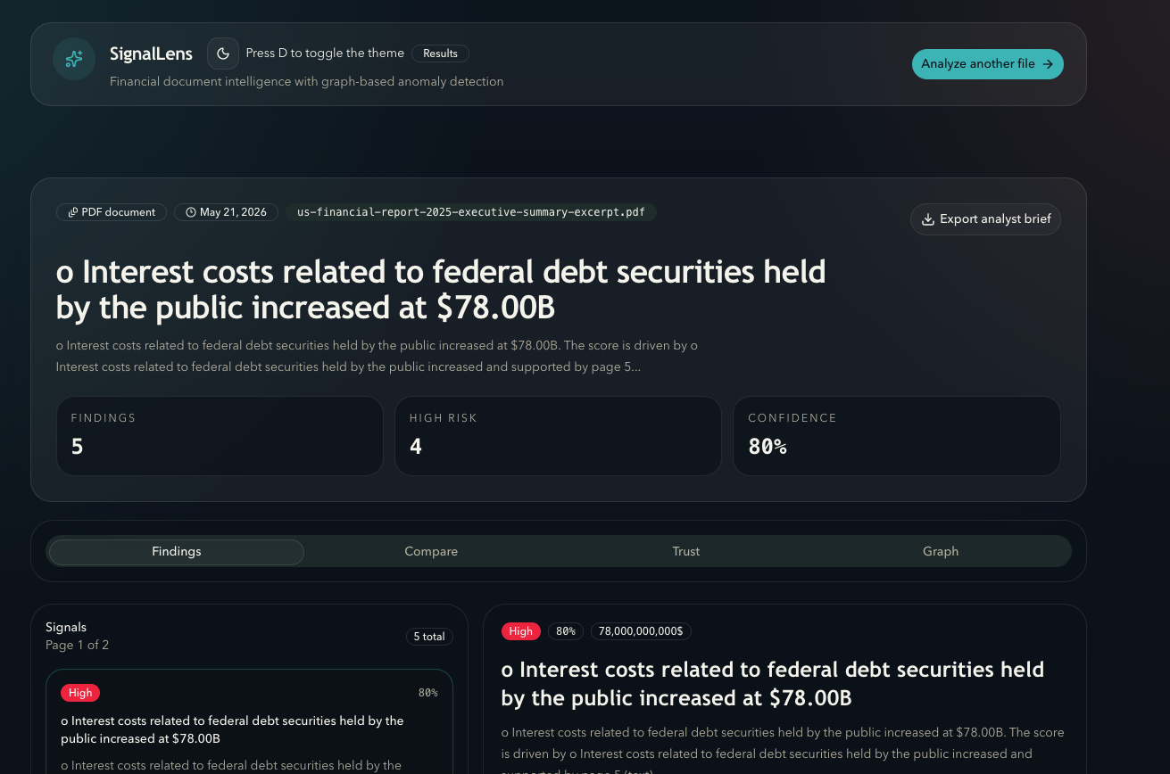Viewport: 1170px width, 774px height.
Task: Click the Confidence 80% stat card
Action: [x=897, y=436]
